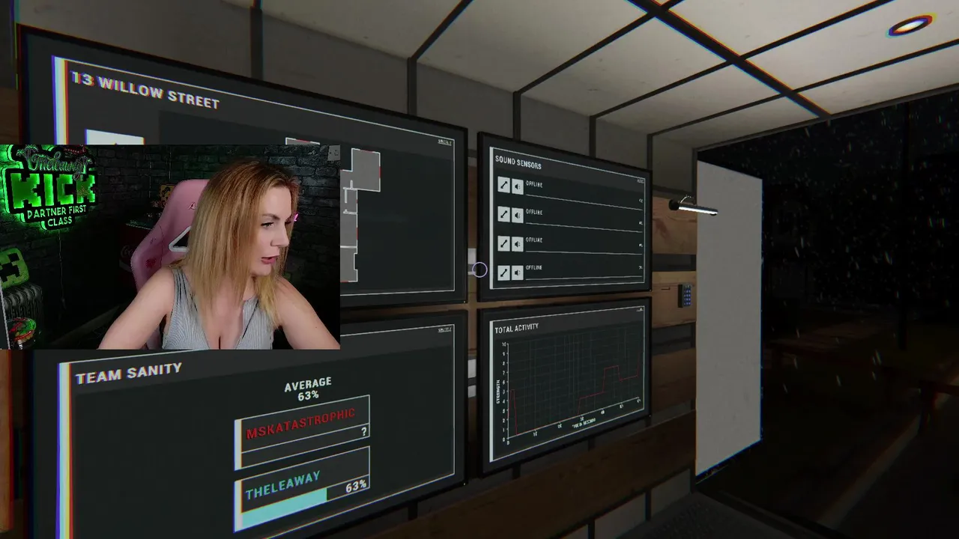Click the "AVERAGE 63%" sanity label
Screen dimensions: 959x539
pyautogui.click(x=308, y=389)
